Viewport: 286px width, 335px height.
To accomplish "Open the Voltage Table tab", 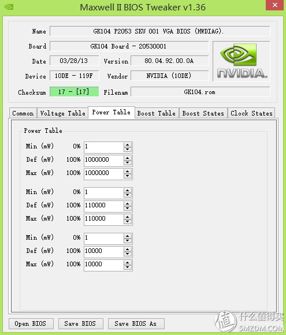I will [62, 113].
